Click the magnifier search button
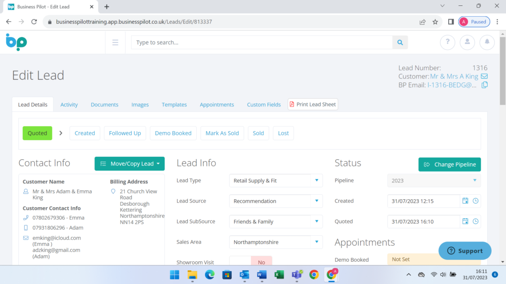This screenshot has width=506, height=284. tap(400, 42)
